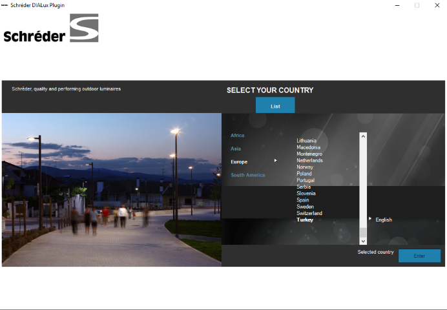Select English as the language

(x=384, y=220)
